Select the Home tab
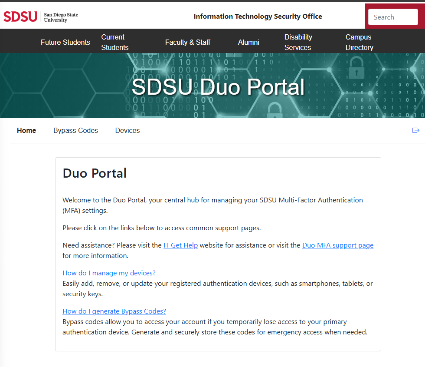Viewport: 425px width, 367px height. (x=26, y=131)
